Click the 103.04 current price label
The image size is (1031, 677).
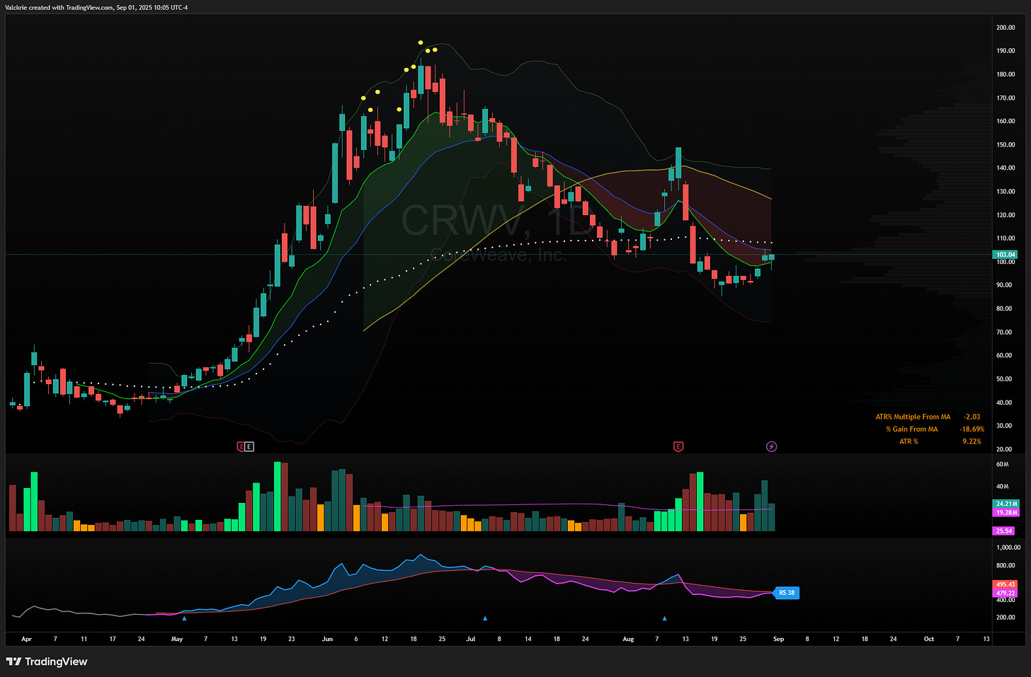(x=1006, y=254)
